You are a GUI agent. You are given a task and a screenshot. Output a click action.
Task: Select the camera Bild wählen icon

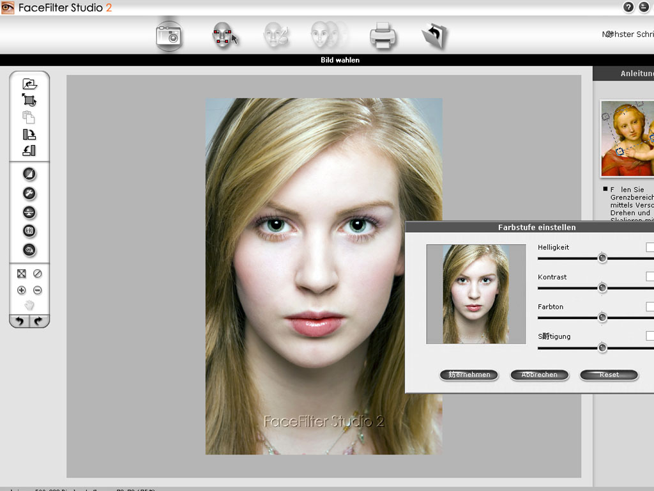(169, 35)
